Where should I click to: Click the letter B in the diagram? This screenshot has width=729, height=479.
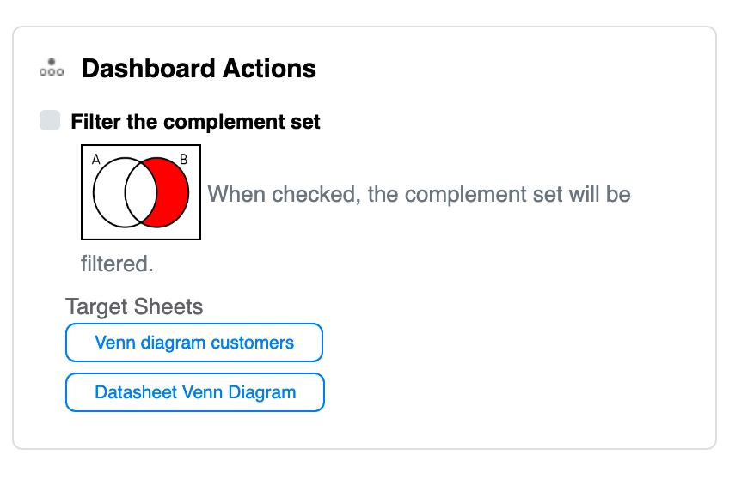(183, 159)
